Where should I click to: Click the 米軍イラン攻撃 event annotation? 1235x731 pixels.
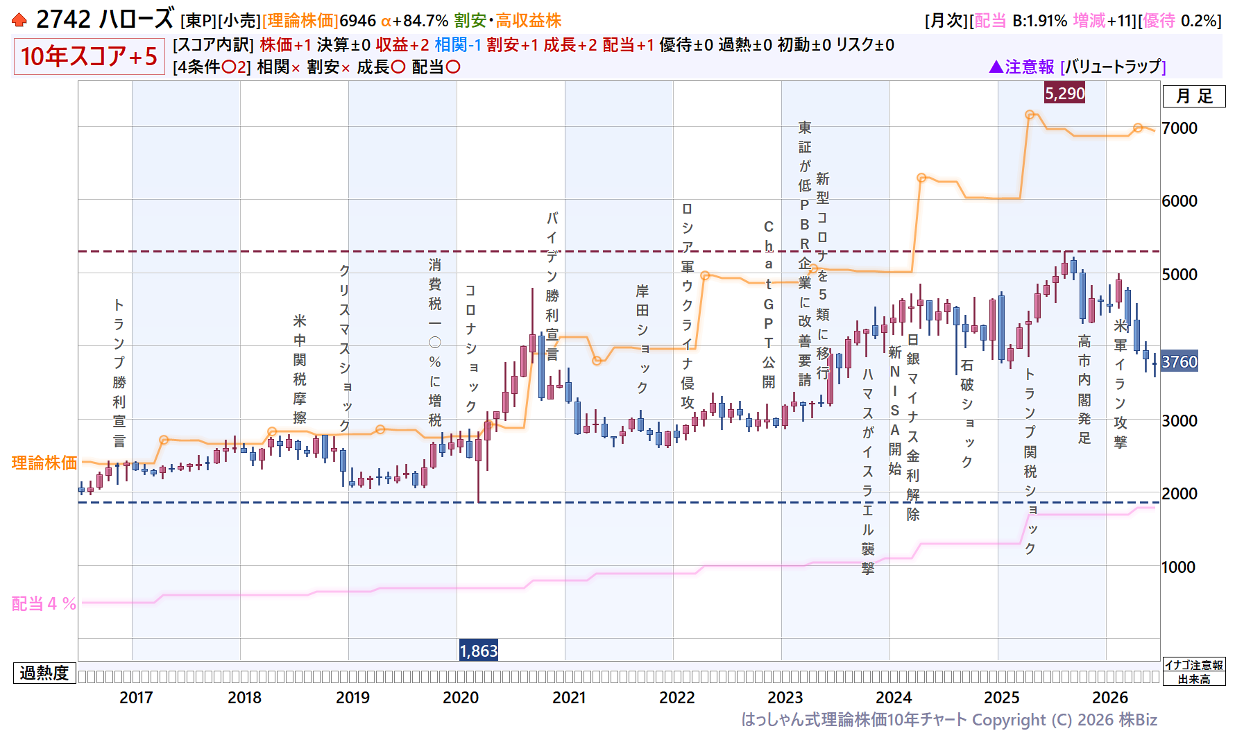coord(1121,384)
